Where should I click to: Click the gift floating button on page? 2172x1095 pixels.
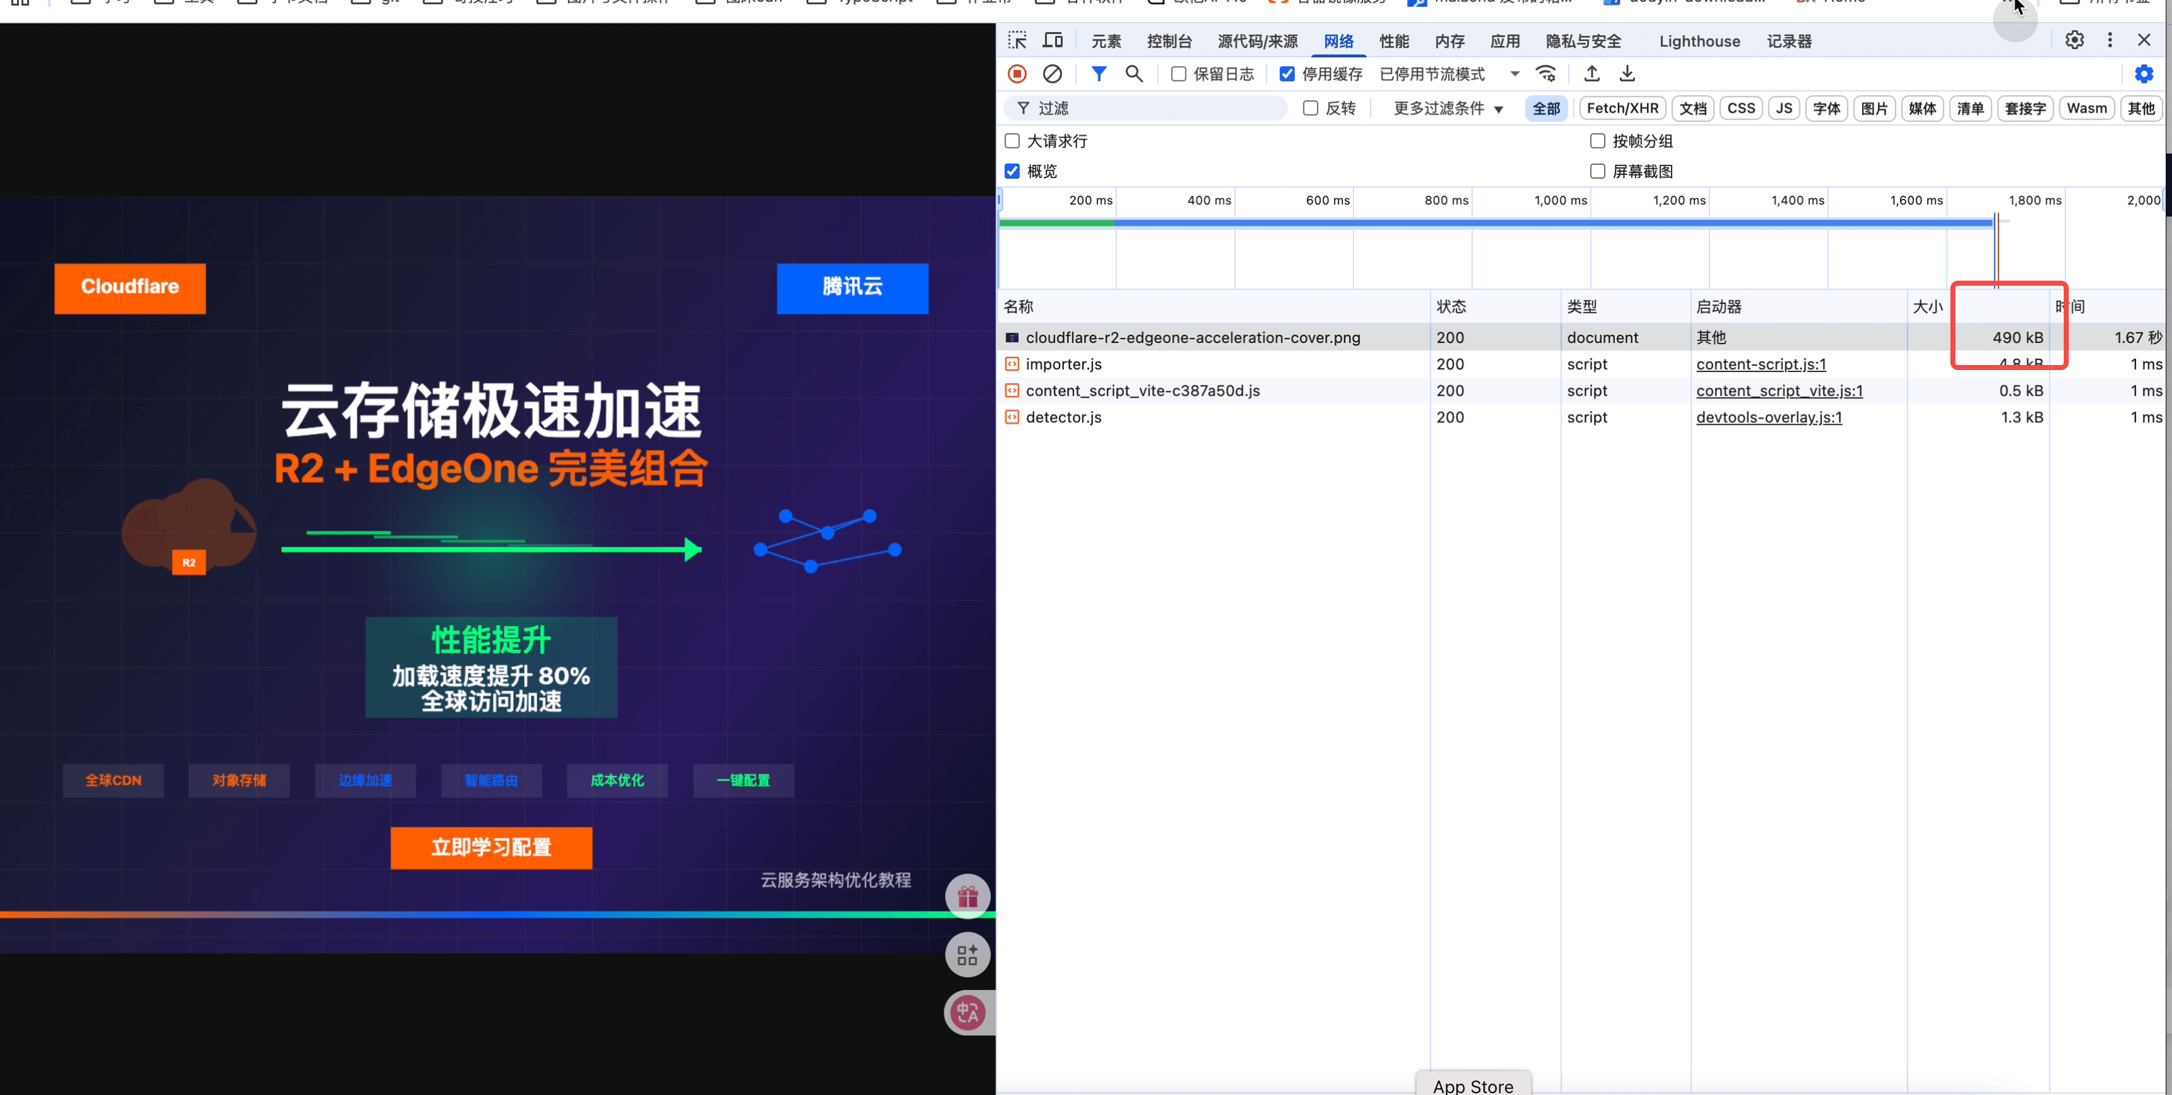[x=967, y=896]
